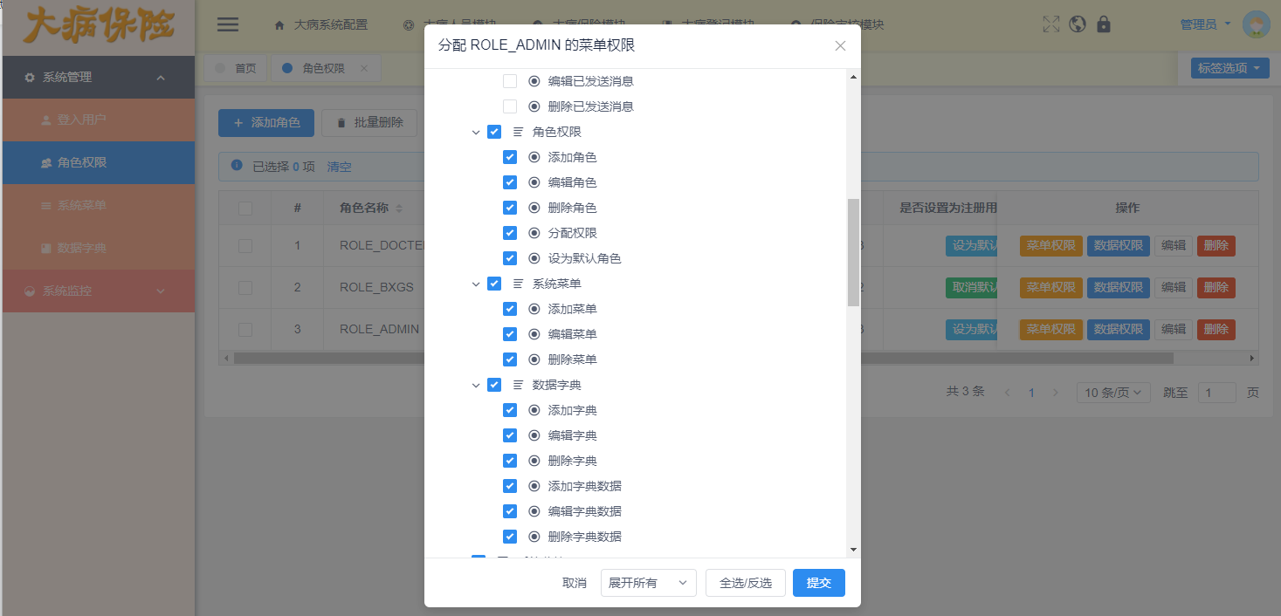Click 取消 to cancel the dialog
The width and height of the screenshot is (1281, 616).
click(x=575, y=583)
